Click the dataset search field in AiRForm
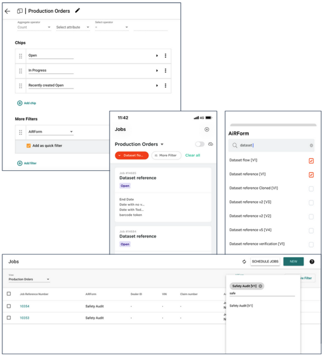The width and height of the screenshot is (323, 356). click(x=271, y=146)
